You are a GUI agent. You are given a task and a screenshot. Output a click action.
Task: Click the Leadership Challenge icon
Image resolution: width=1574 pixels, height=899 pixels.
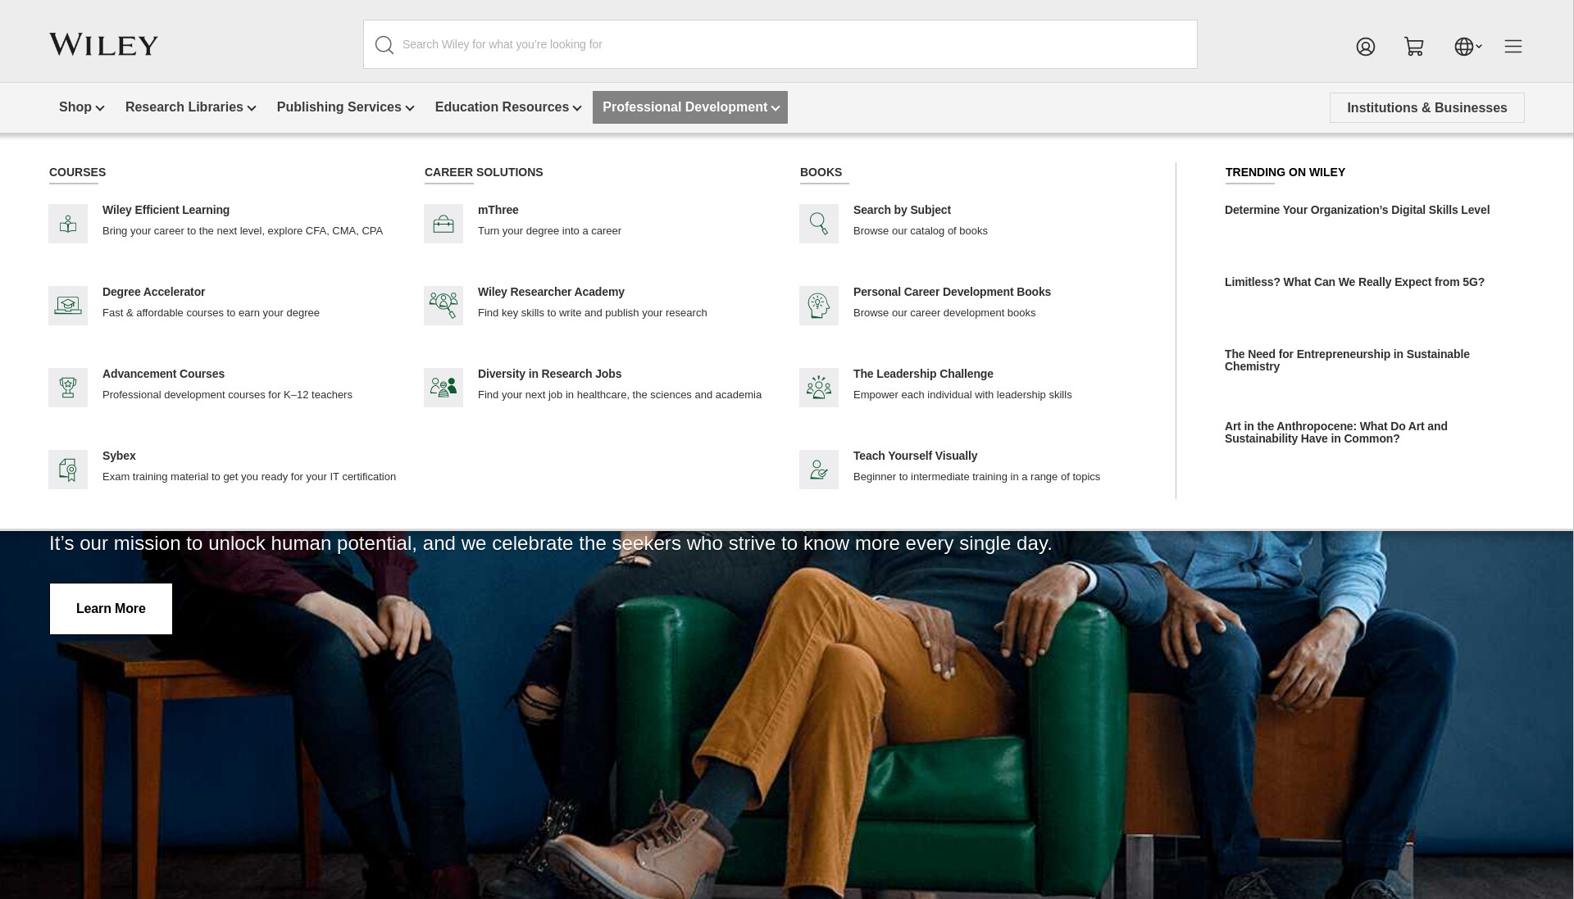click(x=819, y=388)
